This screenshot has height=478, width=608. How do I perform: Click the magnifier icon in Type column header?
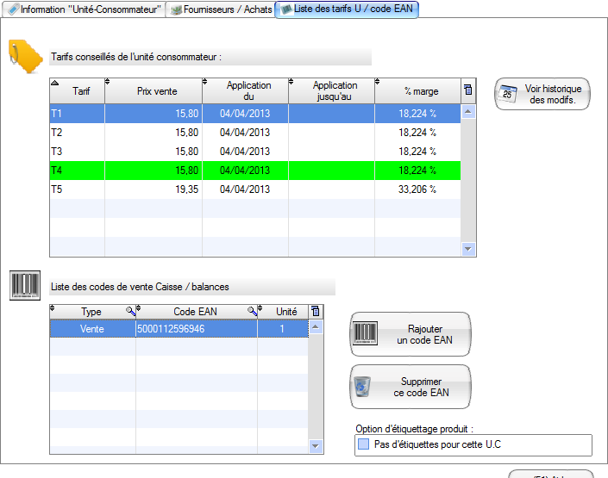click(x=130, y=311)
